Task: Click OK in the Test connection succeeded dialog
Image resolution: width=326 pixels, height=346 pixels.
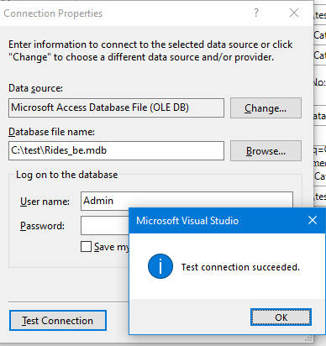Action: coord(281,317)
